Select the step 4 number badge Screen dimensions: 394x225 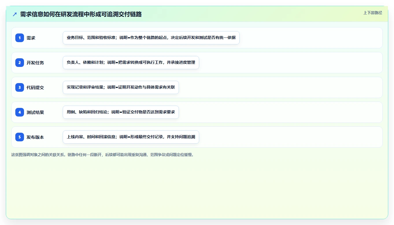pos(20,112)
